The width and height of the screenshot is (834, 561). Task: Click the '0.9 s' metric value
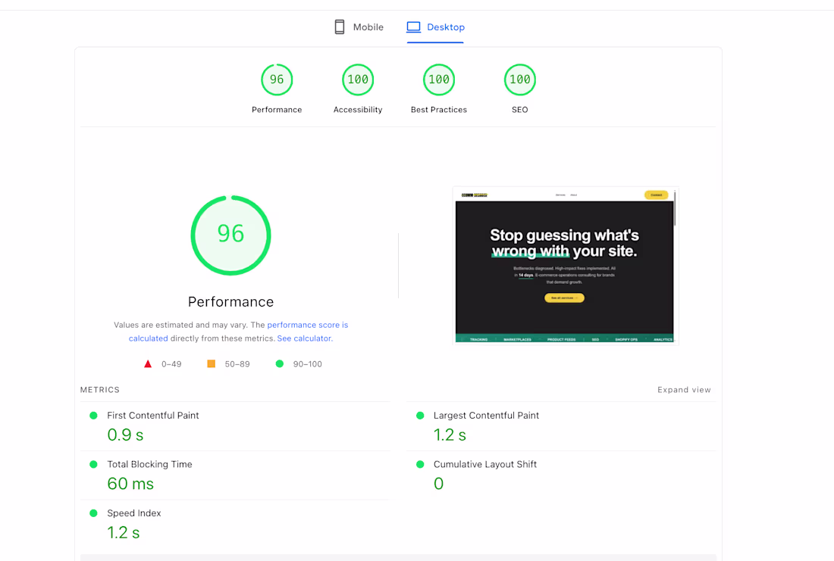tap(126, 435)
